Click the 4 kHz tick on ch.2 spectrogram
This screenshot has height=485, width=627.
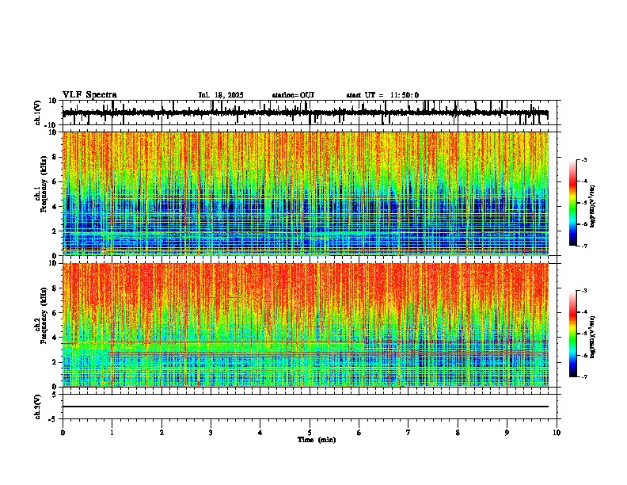point(55,338)
